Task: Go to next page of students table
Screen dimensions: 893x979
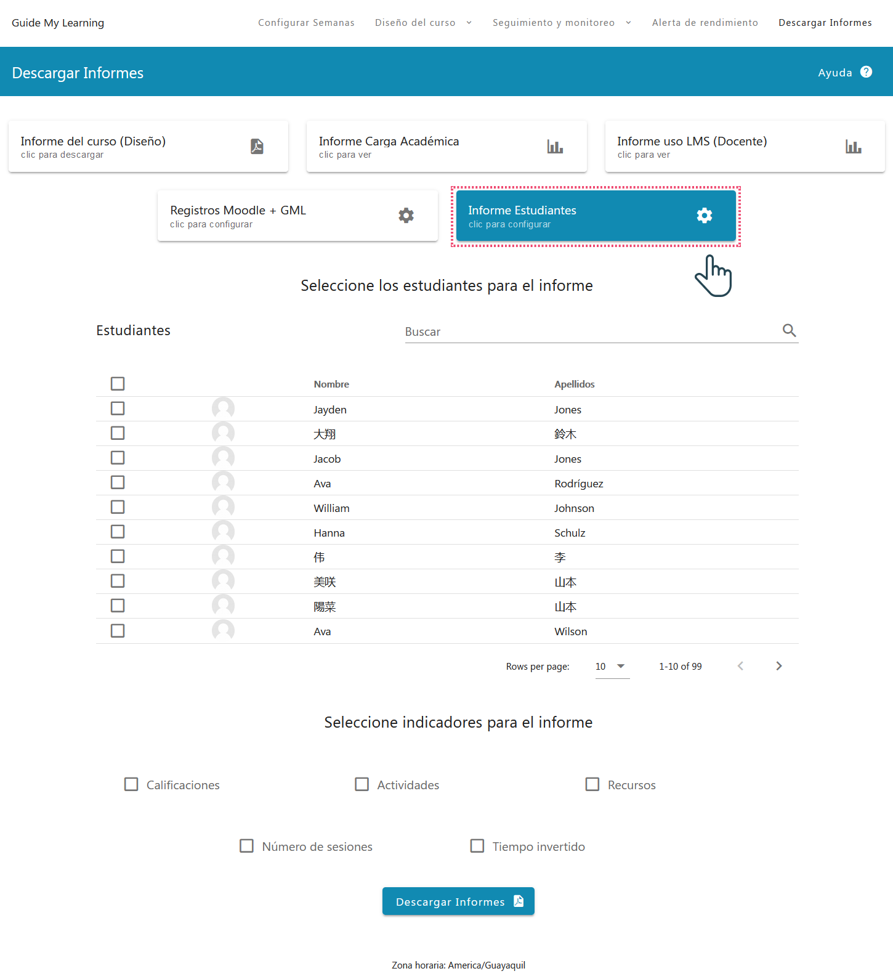Action: (x=779, y=666)
